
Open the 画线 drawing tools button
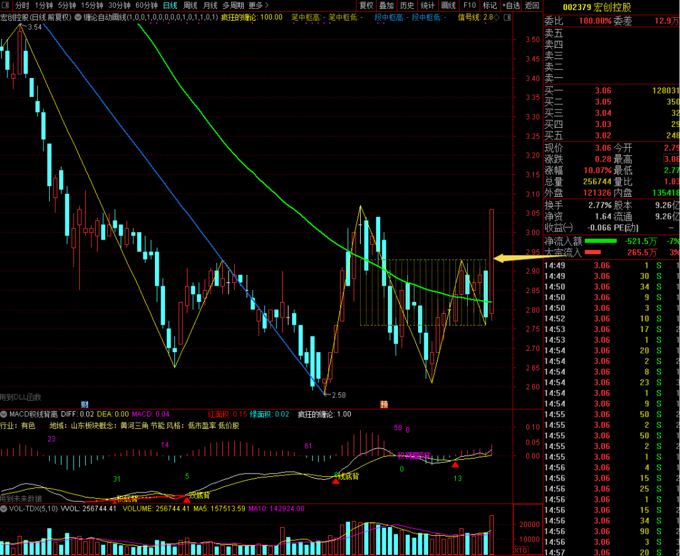tap(448, 6)
